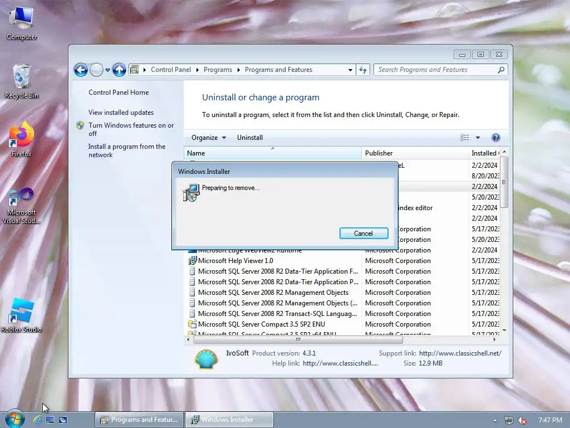Image resolution: width=570 pixels, height=428 pixels.
Task: Click the Back navigation arrow
Action: [x=81, y=70]
